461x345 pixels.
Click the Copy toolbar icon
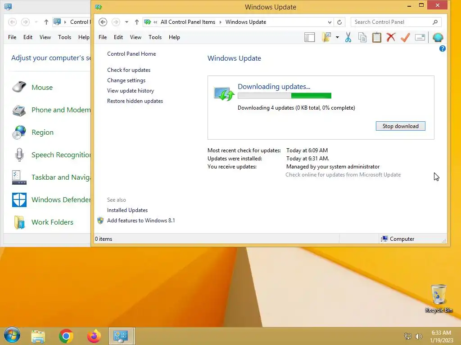click(362, 37)
